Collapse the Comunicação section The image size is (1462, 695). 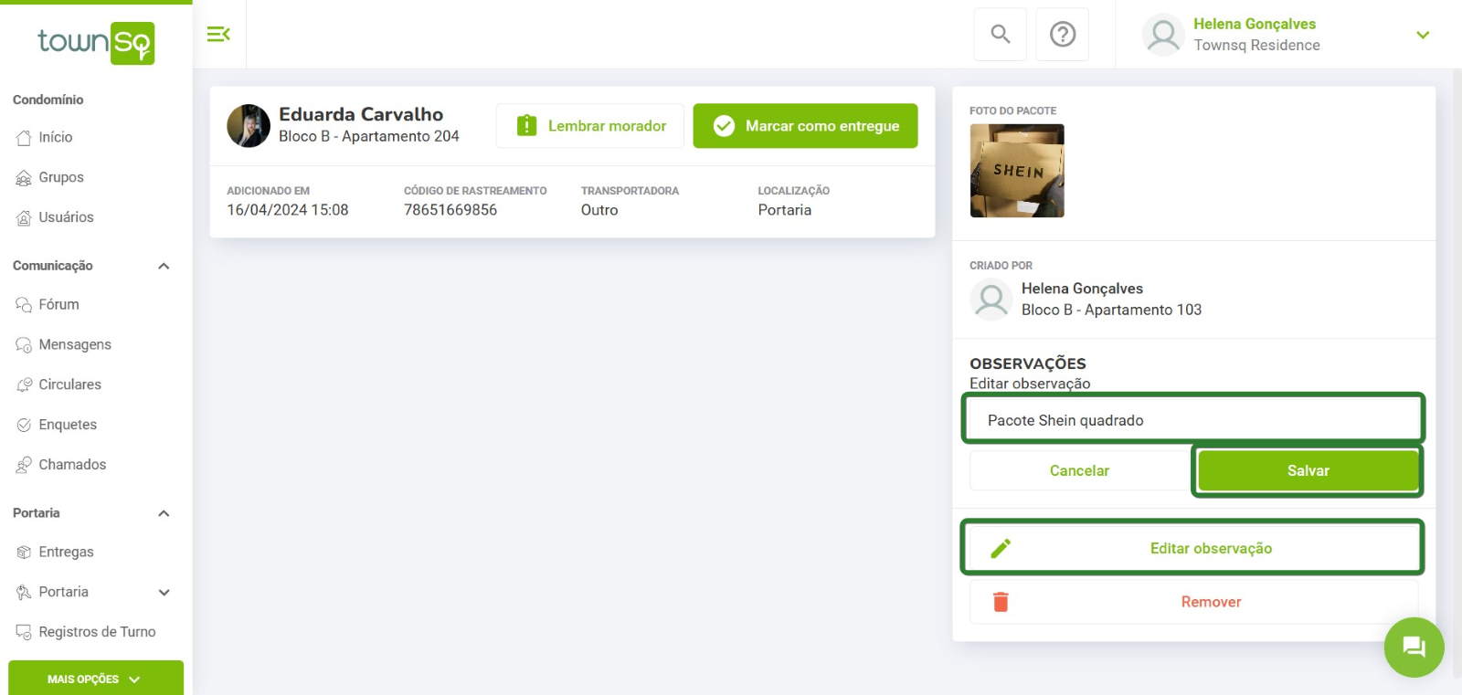point(164,266)
